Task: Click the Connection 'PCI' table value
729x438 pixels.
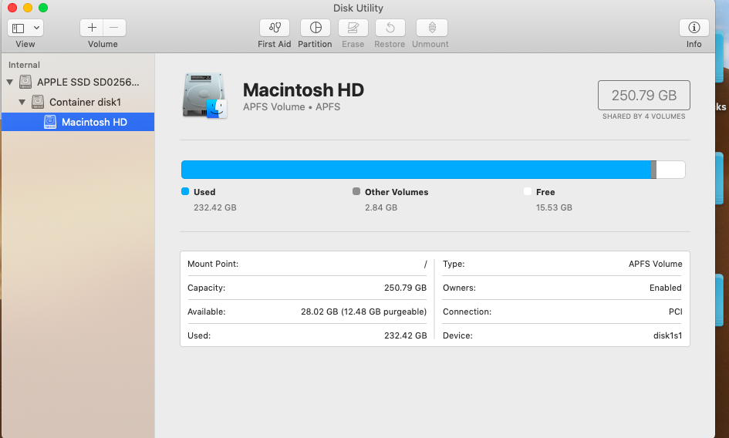Action: (676, 312)
